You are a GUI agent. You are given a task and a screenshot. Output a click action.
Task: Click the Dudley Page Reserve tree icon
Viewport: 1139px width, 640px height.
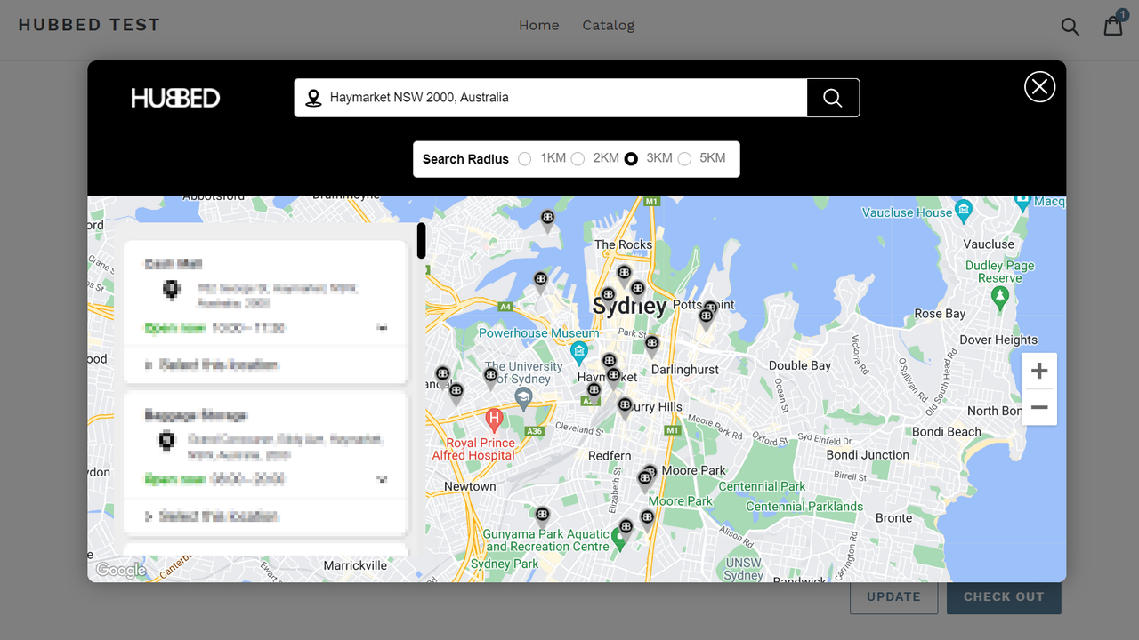point(1000,297)
